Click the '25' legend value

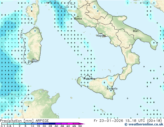click(50, 126)
